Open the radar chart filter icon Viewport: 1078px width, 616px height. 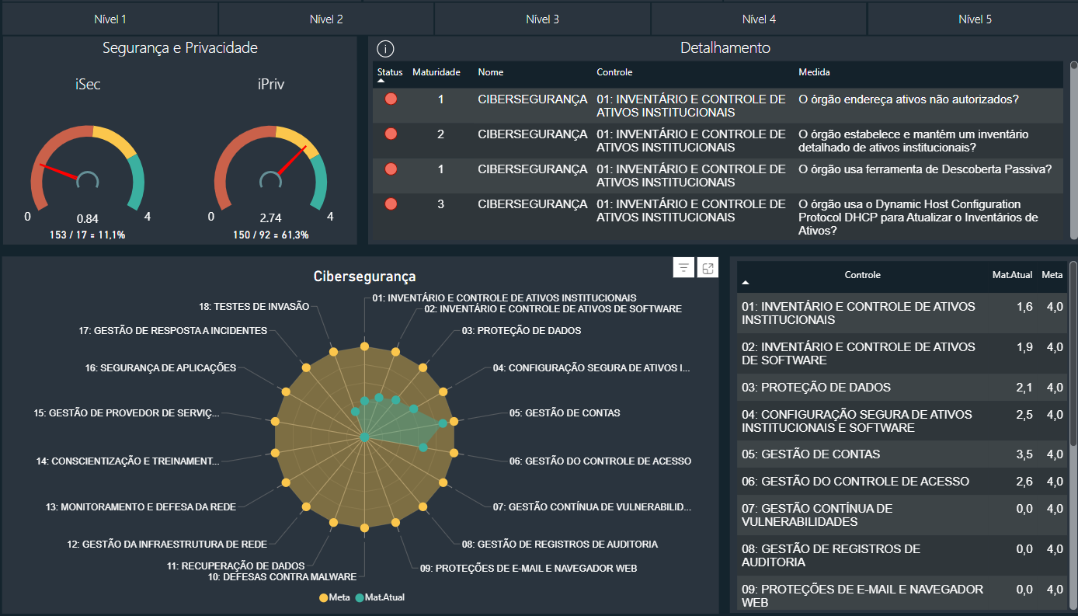[x=683, y=268]
